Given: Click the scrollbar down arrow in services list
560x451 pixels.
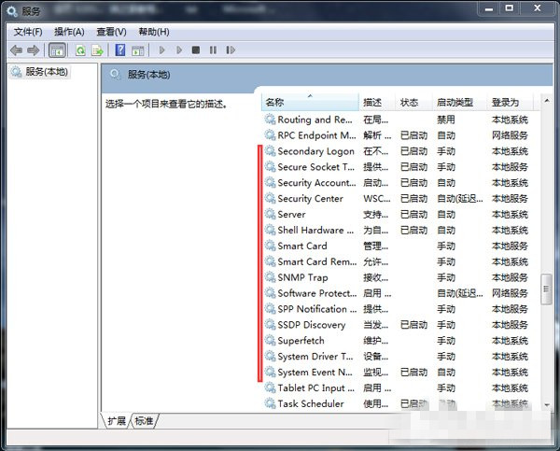Looking at the screenshot, I should pyautogui.click(x=547, y=404).
